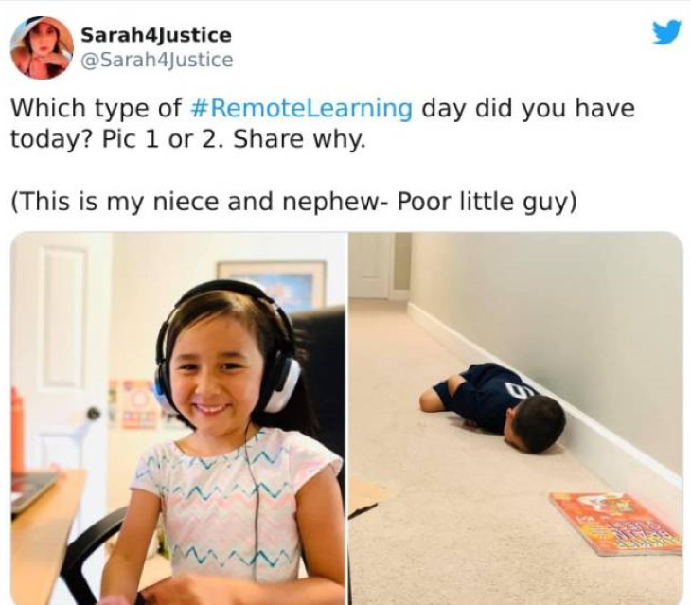The height and width of the screenshot is (605, 691).
Task: Click the door knob in left photo
Action: click(94, 414)
